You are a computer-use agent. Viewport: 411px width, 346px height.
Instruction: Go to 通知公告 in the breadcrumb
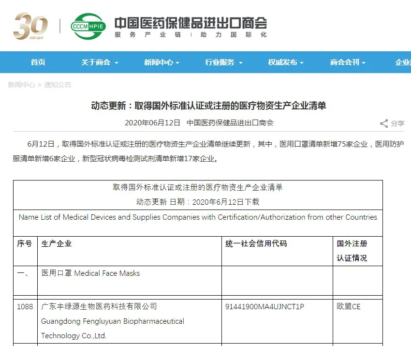[58, 85]
